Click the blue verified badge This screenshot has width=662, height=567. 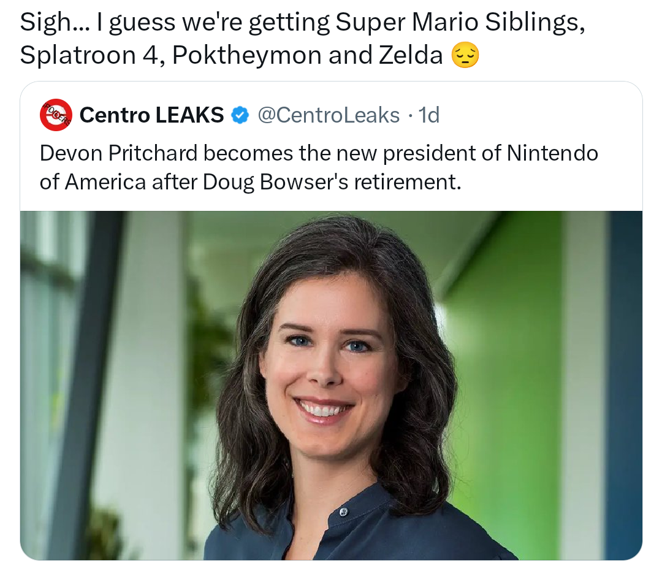pyautogui.click(x=240, y=115)
